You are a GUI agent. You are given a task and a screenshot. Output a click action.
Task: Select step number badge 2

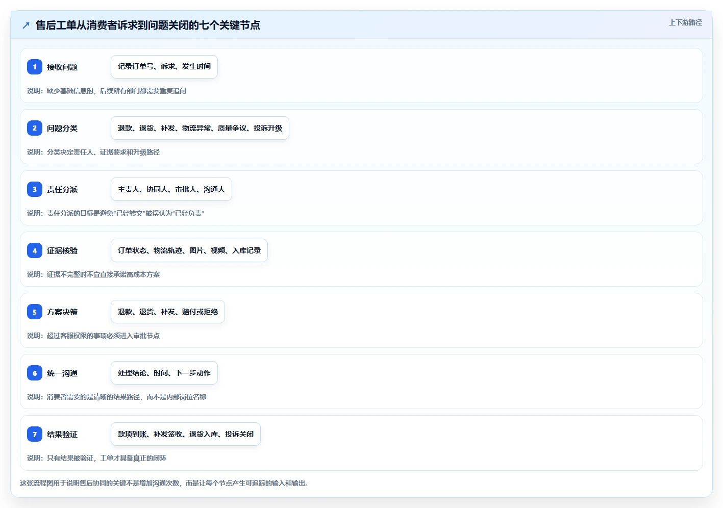point(35,128)
